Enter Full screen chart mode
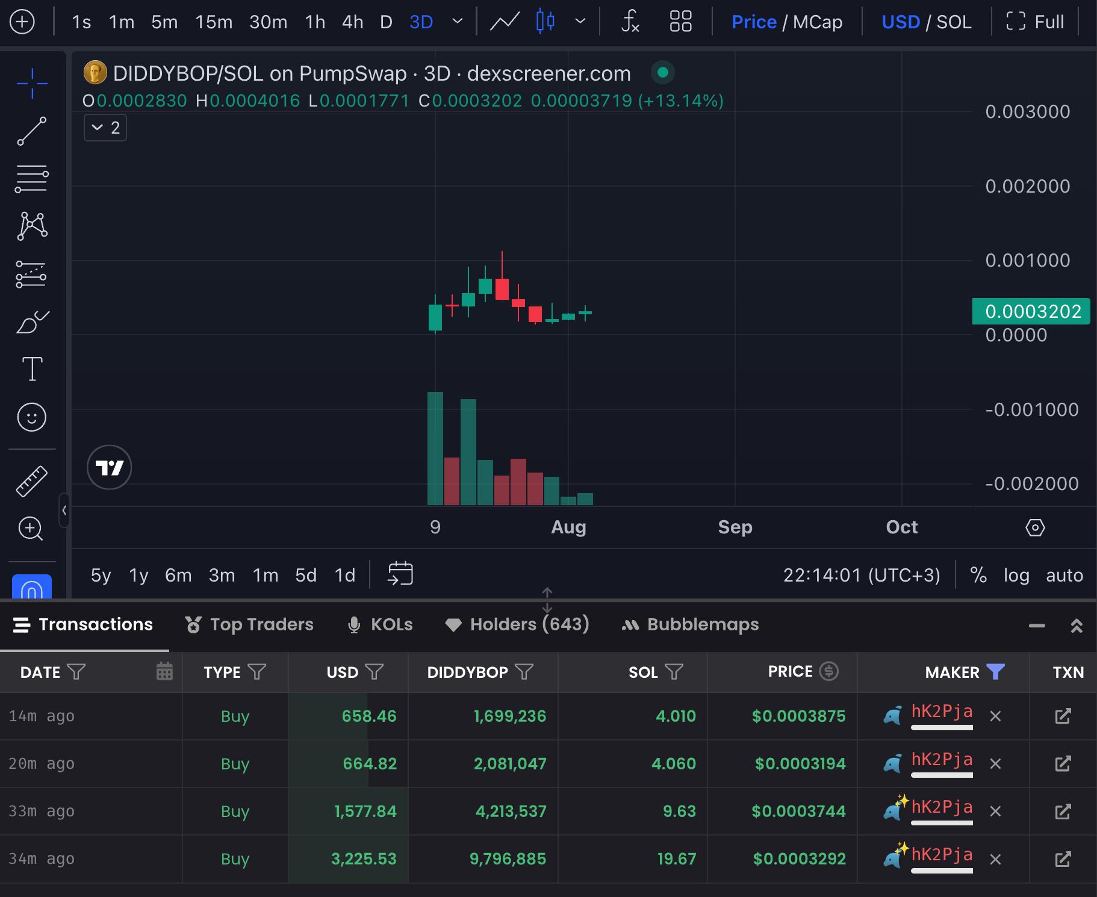1097x897 pixels. [x=1035, y=22]
